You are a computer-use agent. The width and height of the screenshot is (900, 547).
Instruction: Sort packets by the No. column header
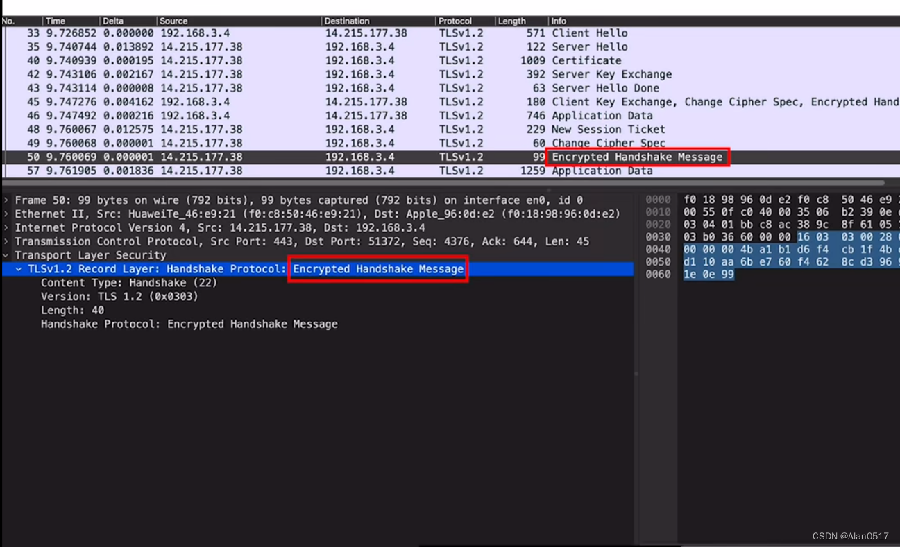(22, 21)
